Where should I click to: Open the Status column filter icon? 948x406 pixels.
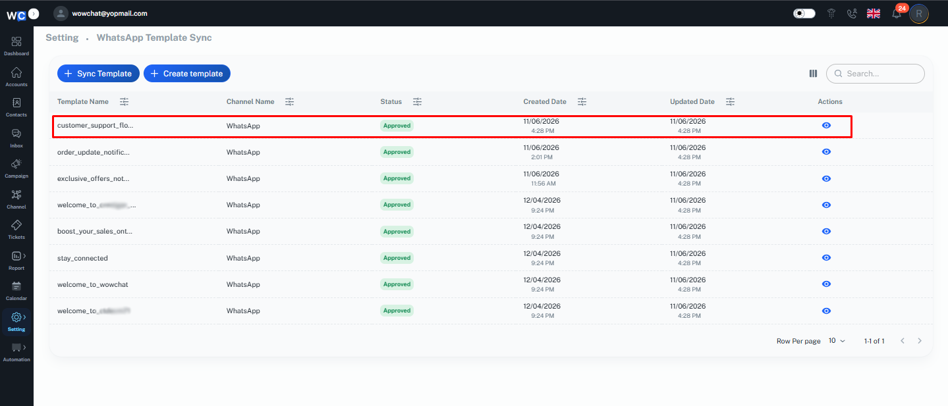[417, 102]
